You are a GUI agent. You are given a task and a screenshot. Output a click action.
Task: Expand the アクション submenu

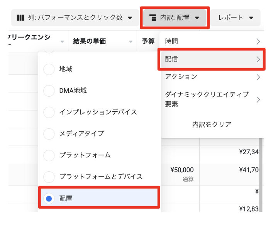click(x=212, y=77)
